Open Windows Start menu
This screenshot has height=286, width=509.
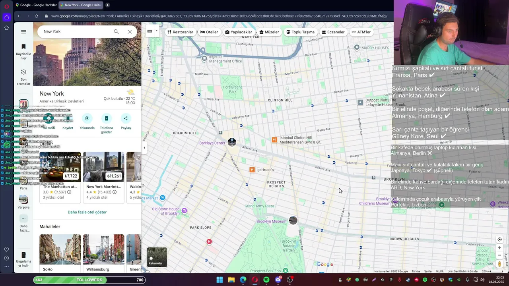pyautogui.click(x=220, y=280)
